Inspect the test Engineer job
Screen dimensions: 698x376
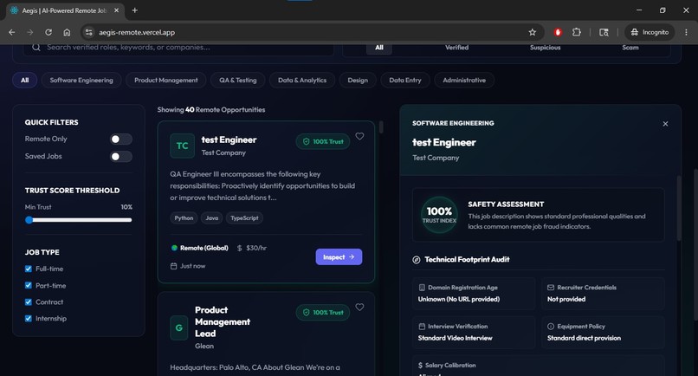point(339,257)
